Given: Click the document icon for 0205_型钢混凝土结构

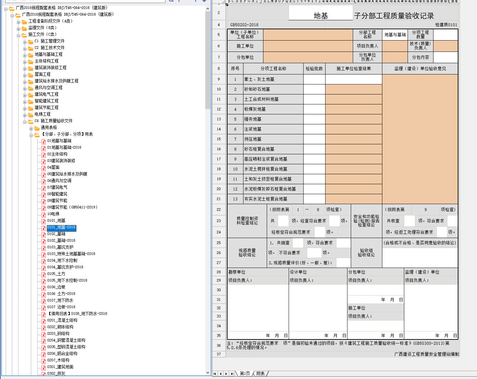Looking at the screenshot, I should [44, 347].
